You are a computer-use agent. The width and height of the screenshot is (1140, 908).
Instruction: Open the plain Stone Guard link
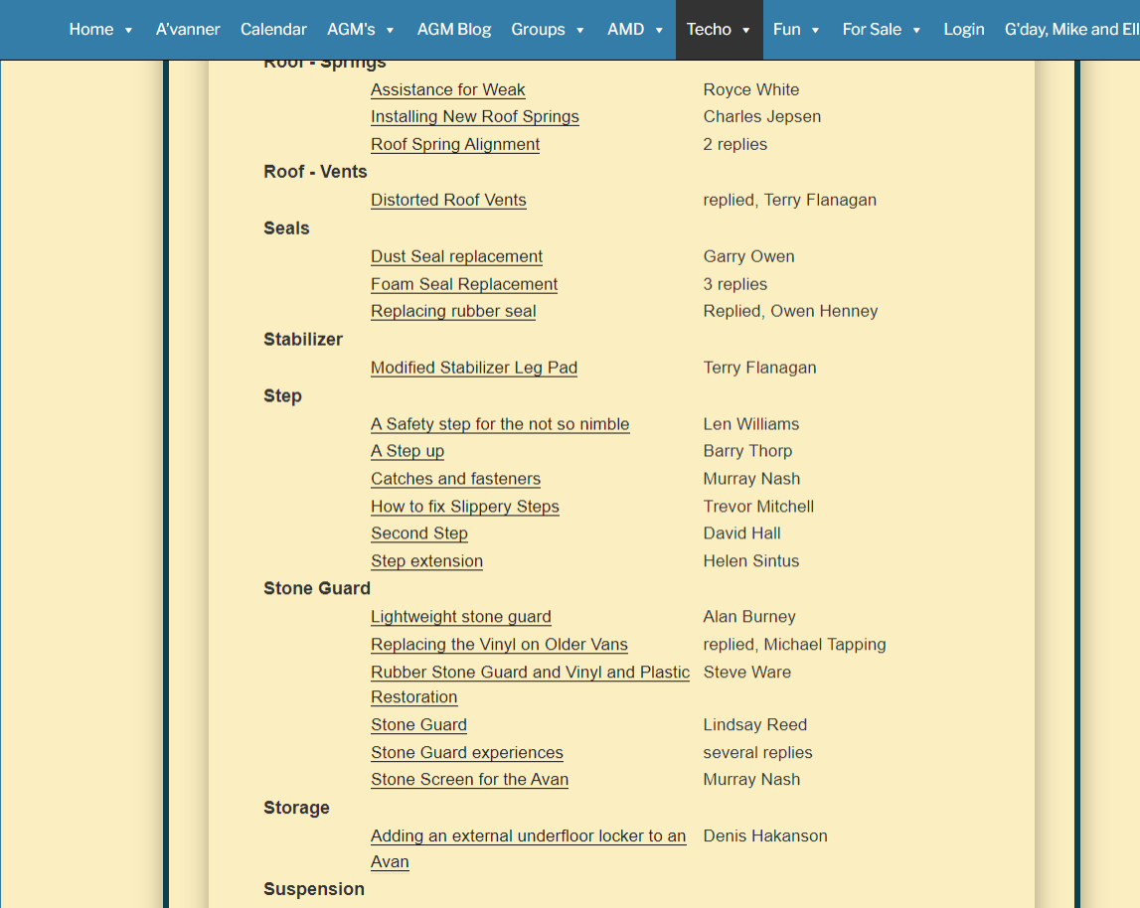(x=418, y=725)
